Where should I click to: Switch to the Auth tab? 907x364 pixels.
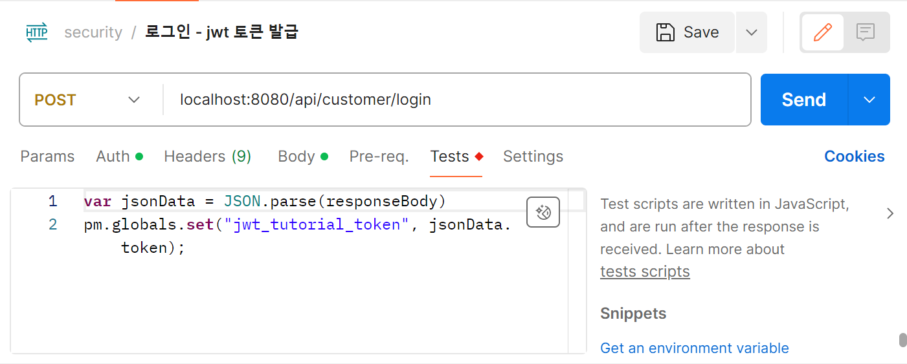113,156
